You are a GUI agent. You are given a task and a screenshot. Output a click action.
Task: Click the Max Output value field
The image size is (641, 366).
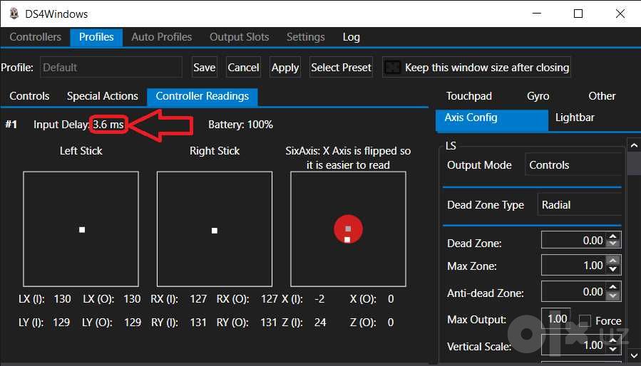tap(556, 319)
